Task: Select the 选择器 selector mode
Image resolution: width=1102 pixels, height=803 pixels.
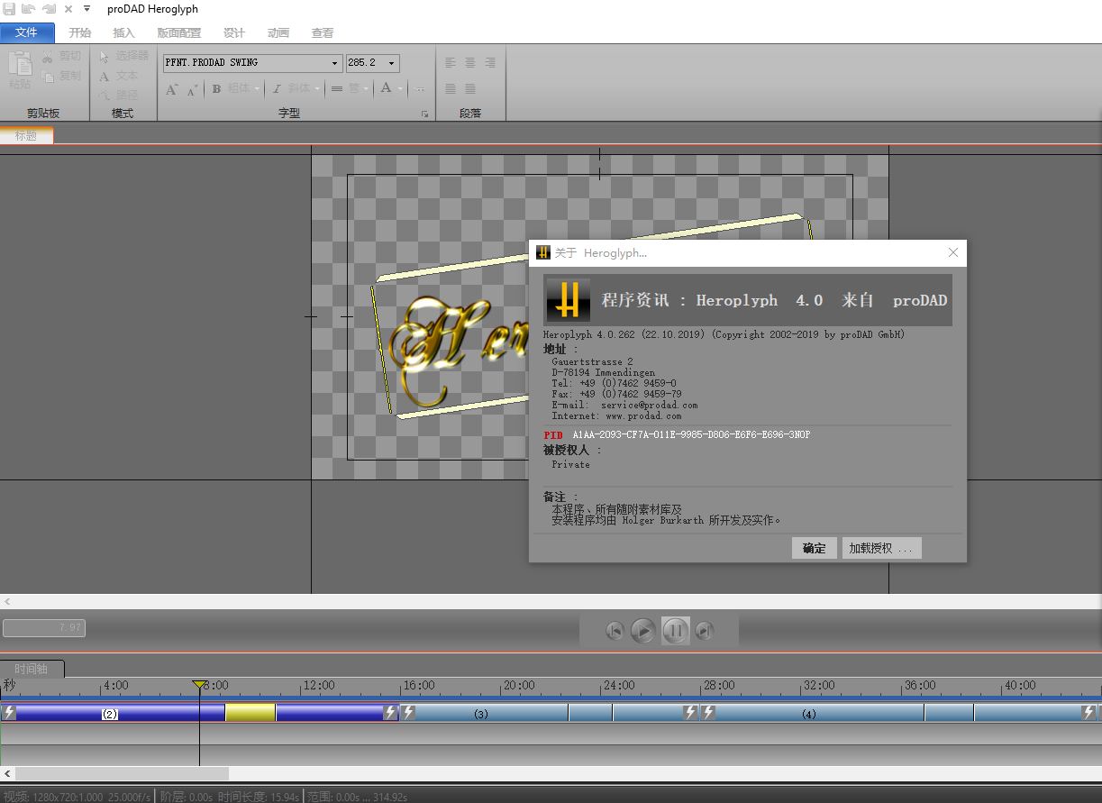Action: [x=123, y=56]
